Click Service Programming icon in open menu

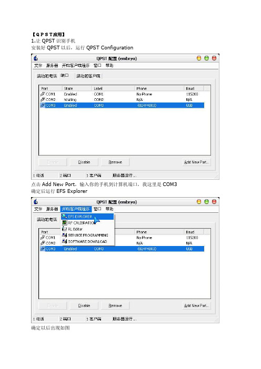(64, 235)
